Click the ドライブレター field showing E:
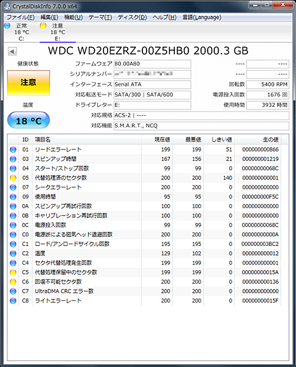The width and height of the screenshot is (296, 367). [152, 105]
